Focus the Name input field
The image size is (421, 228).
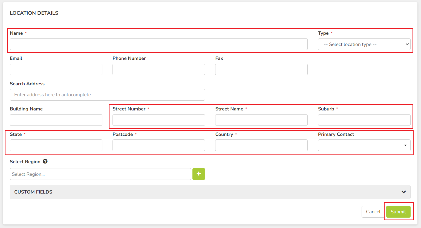tap(159, 44)
